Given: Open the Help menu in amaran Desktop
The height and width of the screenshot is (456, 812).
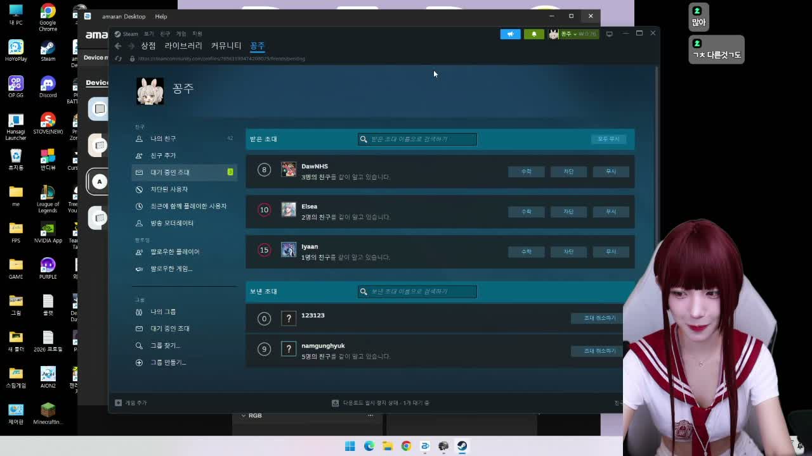Looking at the screenshot, I should (160, 16).
